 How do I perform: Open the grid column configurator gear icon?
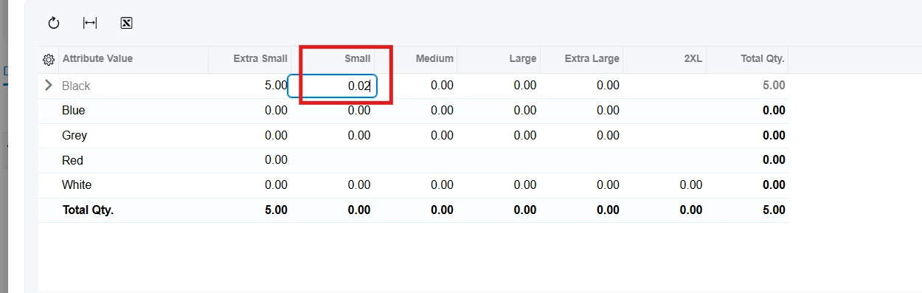click(49, 59)
